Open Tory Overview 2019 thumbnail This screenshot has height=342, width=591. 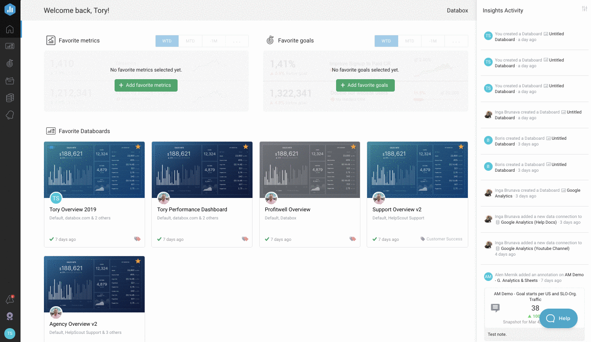click(94, 170)
